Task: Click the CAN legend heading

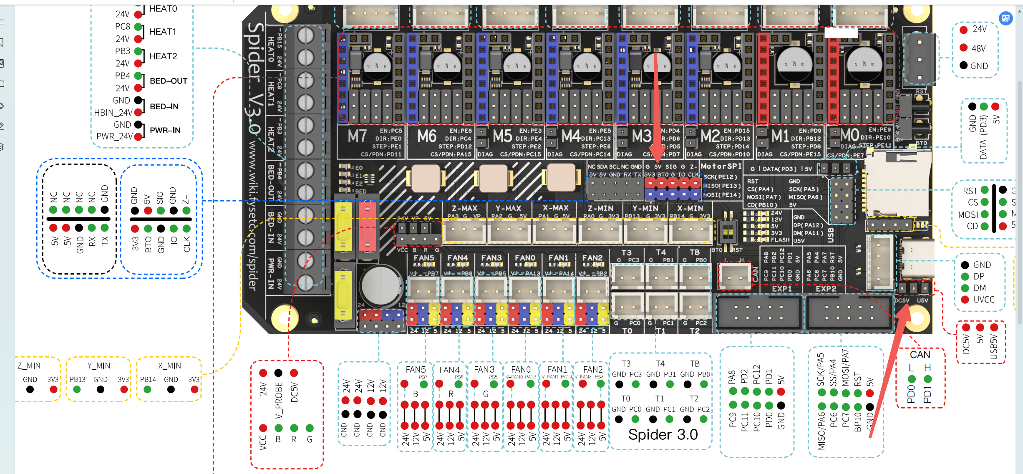Action: (920, 355)
